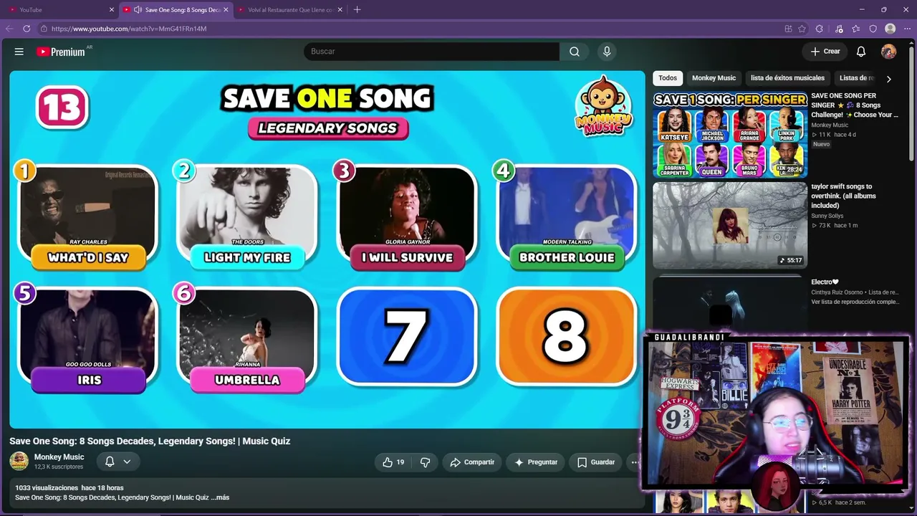The image size is (917, 516).
Task: Close the Save One Song tab
Action: pos(226,10)
